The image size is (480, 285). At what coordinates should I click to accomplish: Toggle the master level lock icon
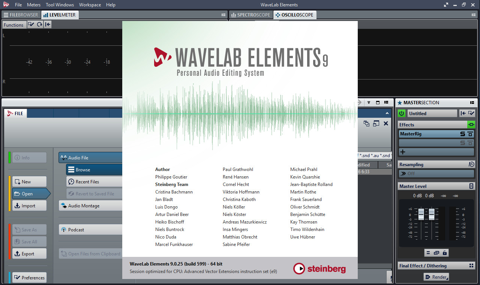pyautogui.click(x=445, y=253)
